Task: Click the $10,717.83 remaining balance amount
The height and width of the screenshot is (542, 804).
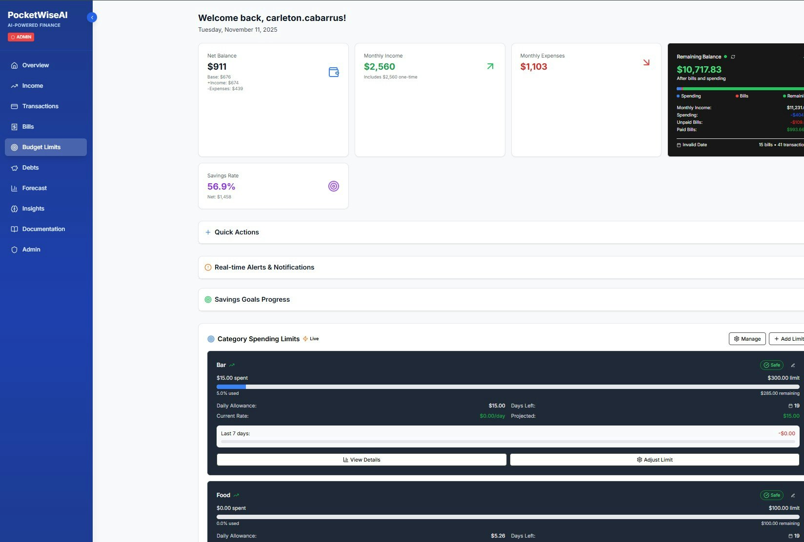Action: pos(699,70)
